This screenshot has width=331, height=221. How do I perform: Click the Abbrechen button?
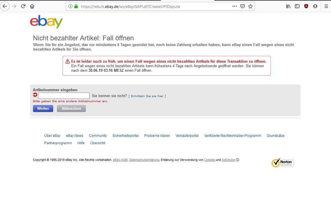coord(71,108)
